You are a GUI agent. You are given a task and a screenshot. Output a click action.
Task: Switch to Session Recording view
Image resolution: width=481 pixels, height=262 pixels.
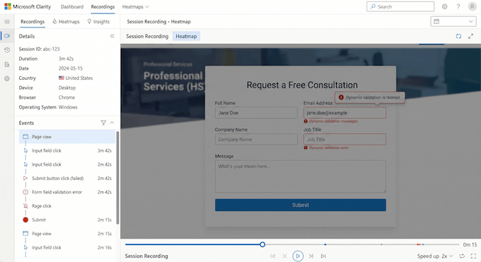pos(147,36)
